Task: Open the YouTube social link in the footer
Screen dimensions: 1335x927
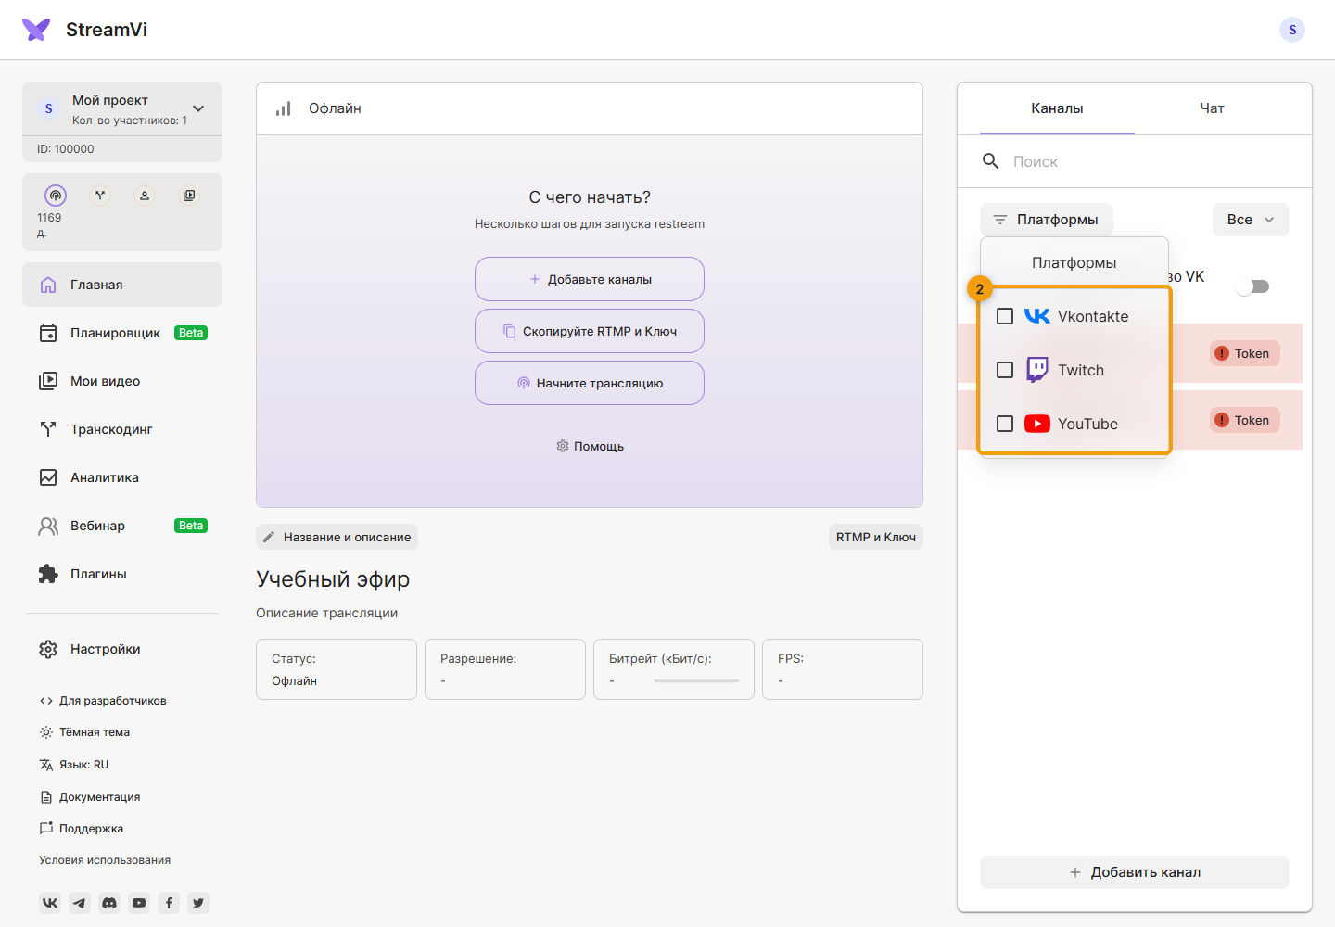Action: click(139, 903)
